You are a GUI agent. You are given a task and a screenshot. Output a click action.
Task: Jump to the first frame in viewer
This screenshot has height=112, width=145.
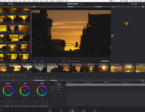(63, 61)
